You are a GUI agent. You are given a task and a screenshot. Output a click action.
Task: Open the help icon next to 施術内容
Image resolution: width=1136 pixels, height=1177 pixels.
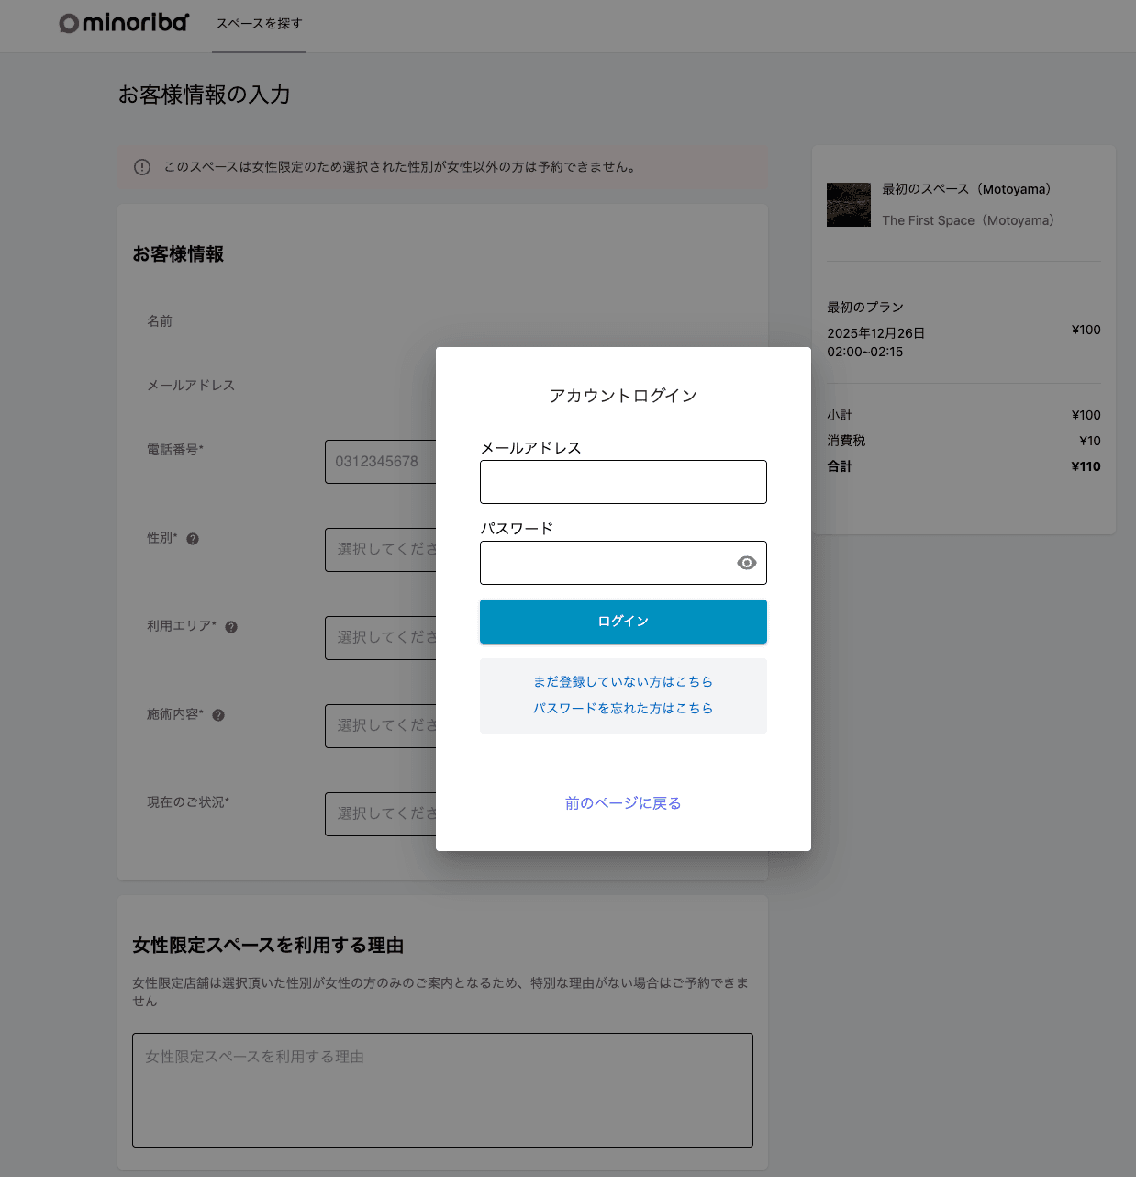pyautogui.click(x=218, y=714)
